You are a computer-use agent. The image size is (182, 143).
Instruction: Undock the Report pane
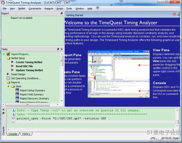click(62, 13)
